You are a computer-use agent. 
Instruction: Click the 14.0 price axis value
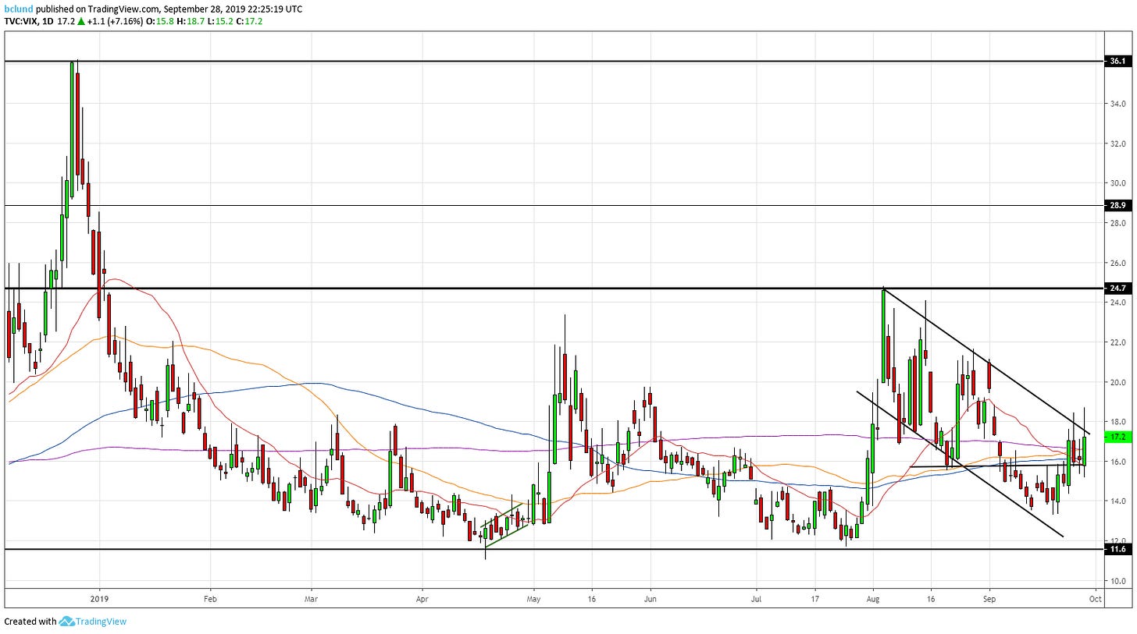pos(1117,501)
